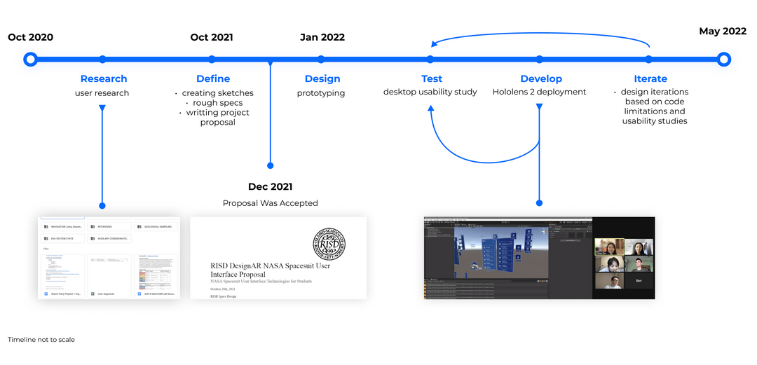Viewport: 757px width, 365px height.
Task: Click the 'desktop usability study' text
Action: [x=430, y=92]
